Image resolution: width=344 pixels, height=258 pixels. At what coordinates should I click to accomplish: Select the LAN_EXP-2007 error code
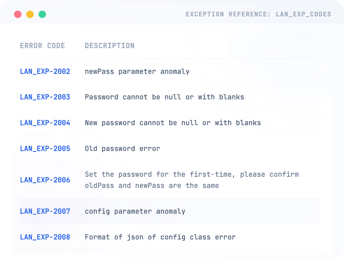point(45,211)
